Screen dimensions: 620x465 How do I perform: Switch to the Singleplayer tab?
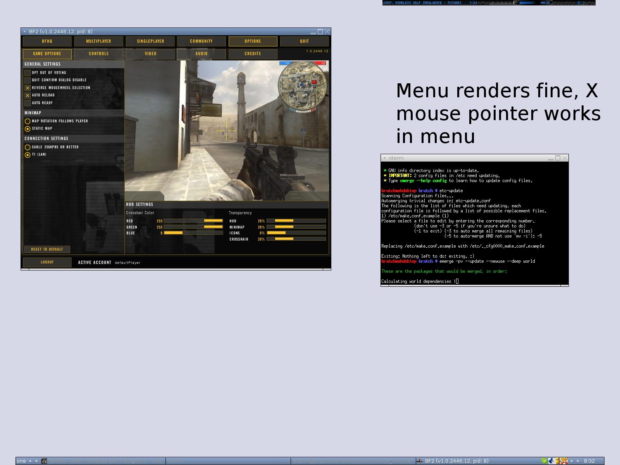150,41
